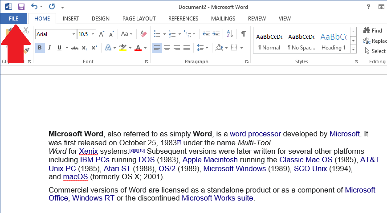Toggle Underline formatting
Screen dimensions: 387x213
pos(59,48)
